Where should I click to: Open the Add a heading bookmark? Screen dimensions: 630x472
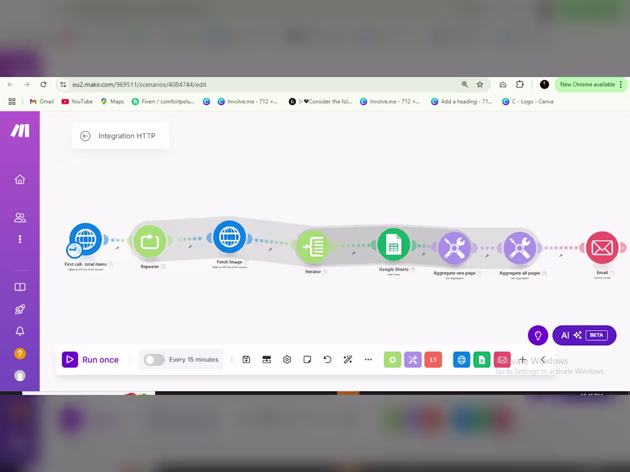(x=462, y=101)
